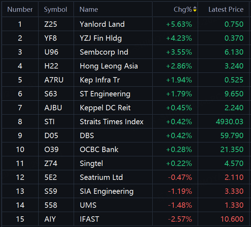Select Singtel in the stock list

click(91, 163)
